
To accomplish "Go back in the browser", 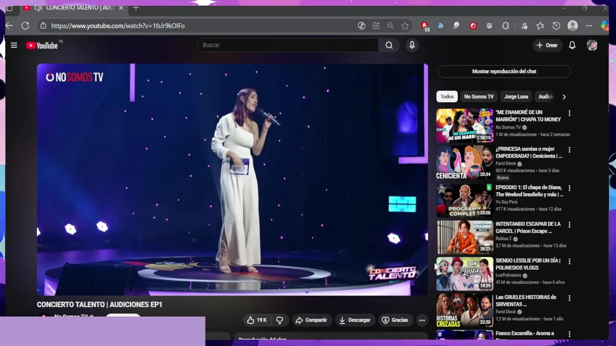I will click(9, 26).
